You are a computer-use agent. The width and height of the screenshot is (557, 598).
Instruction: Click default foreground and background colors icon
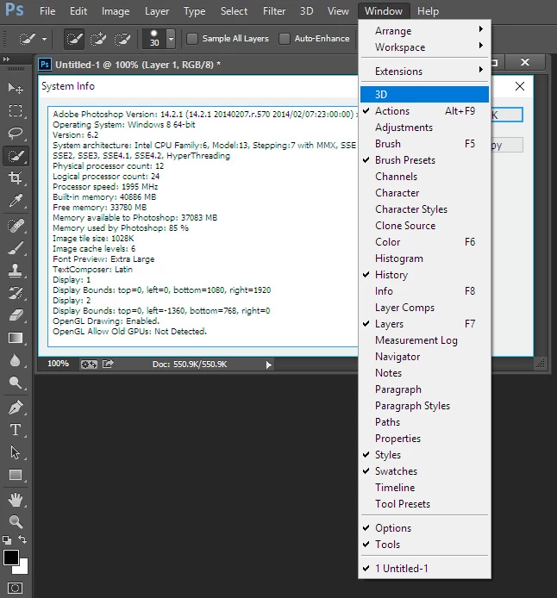pyautogui.click(x=7, y=539)
